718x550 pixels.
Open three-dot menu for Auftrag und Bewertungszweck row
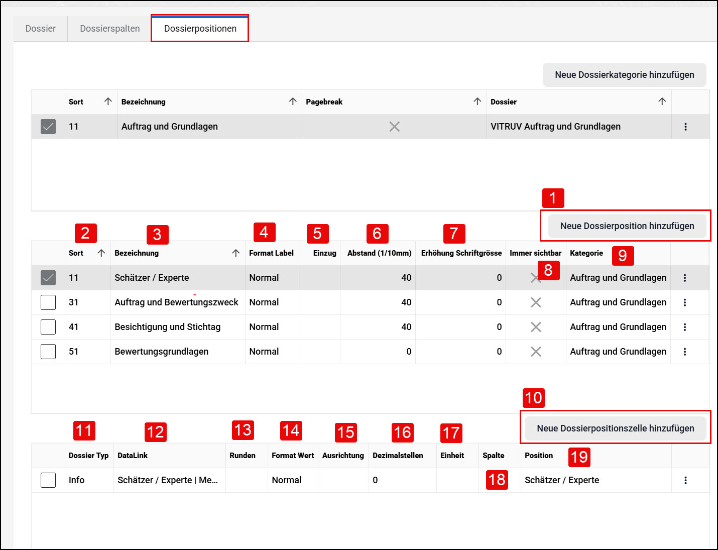685,302
